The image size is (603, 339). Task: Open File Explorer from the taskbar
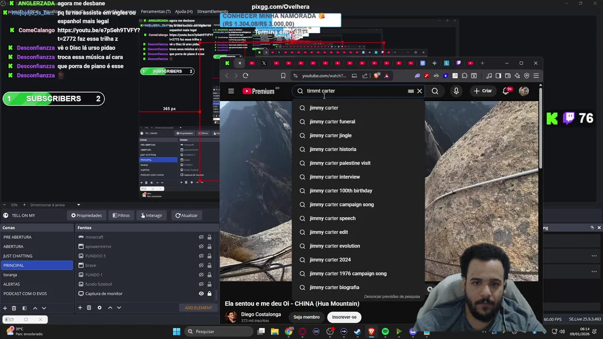pos(275,331)
